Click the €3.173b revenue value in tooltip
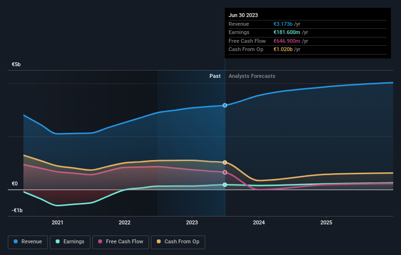 pos(283,24)
